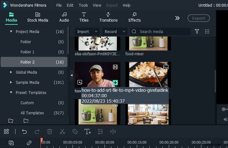Open the grid view options icon

[207, 32]
